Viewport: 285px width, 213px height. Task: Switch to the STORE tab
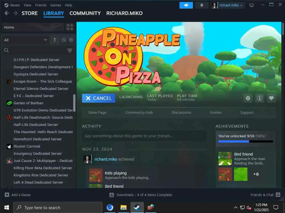point(30,13)
